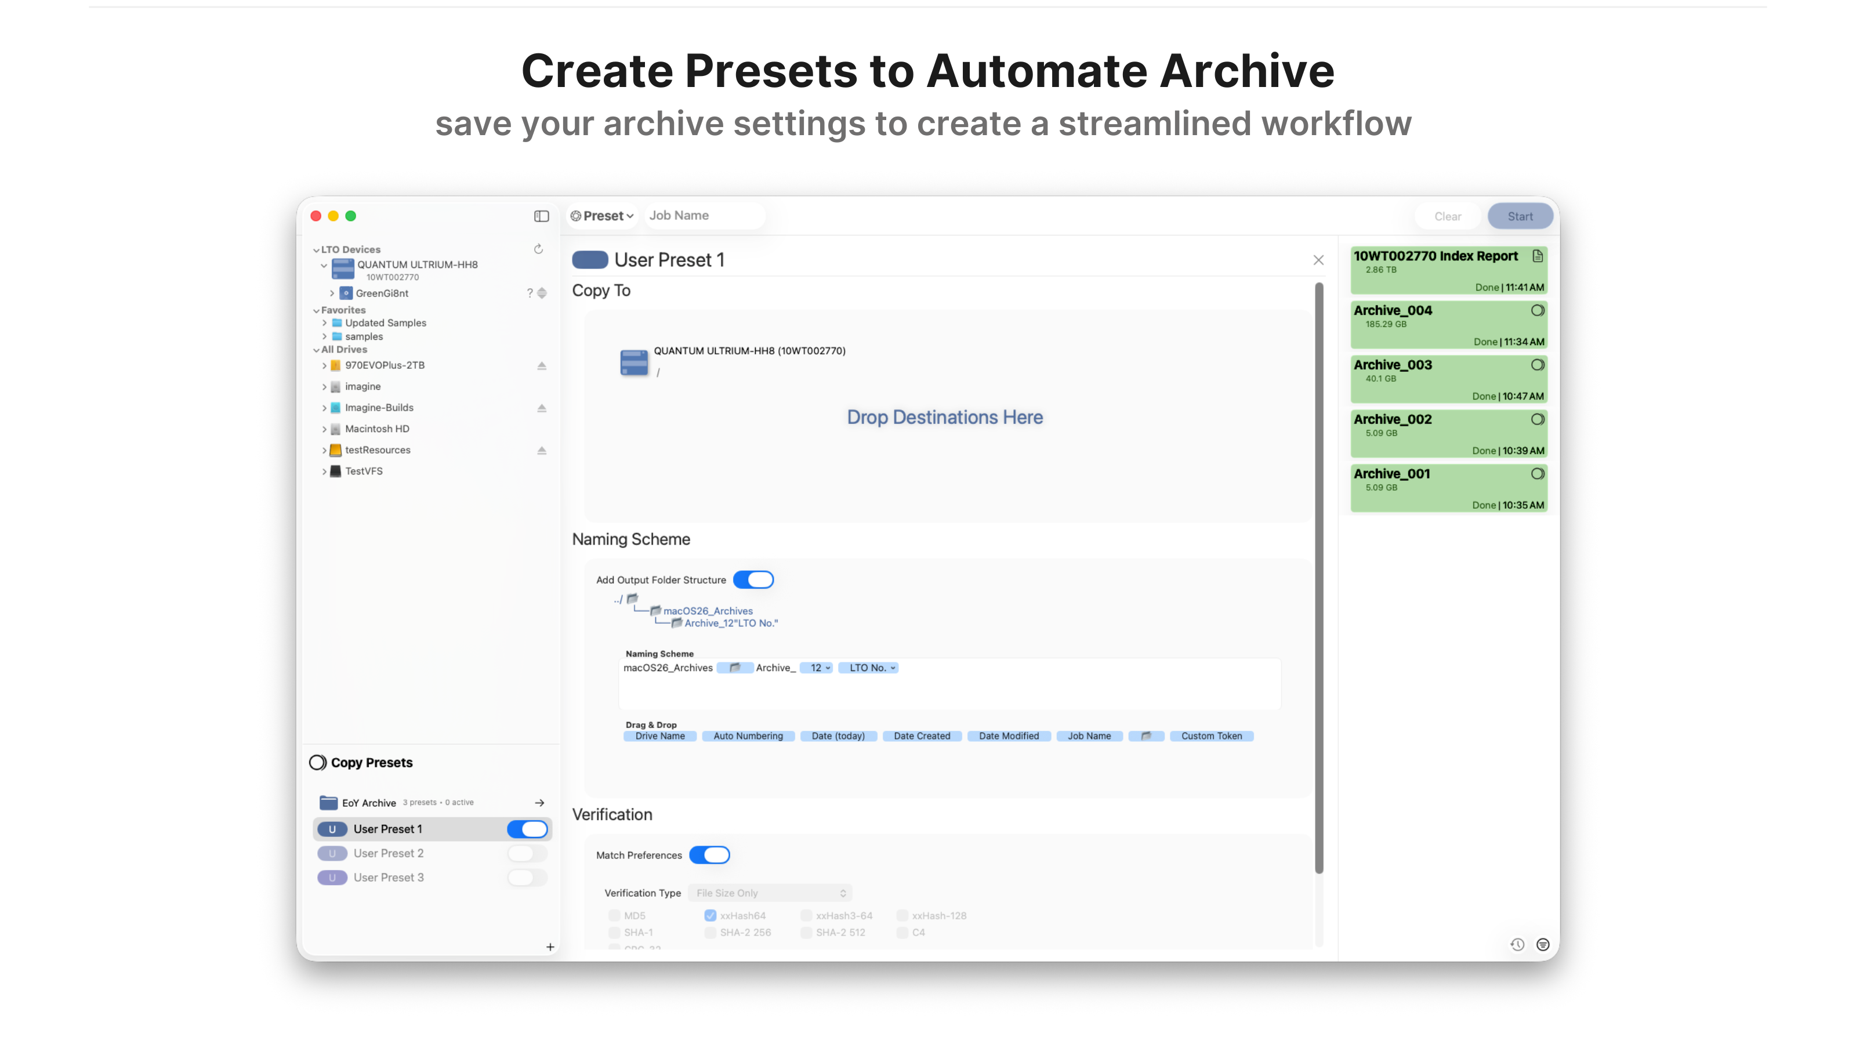Add a new copy preset with plus
Screen dimensions: 1856x1044
pyautogui.click(x=550, y=947)
